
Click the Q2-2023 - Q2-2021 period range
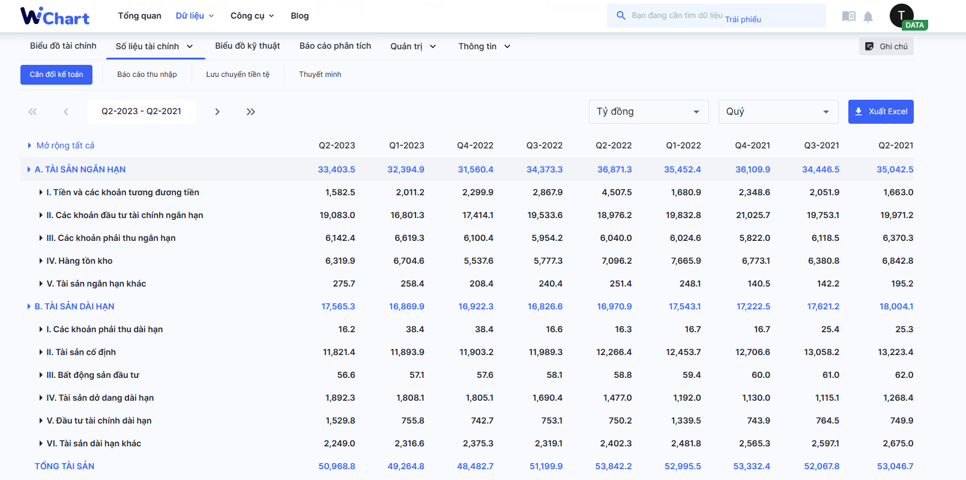141,111
